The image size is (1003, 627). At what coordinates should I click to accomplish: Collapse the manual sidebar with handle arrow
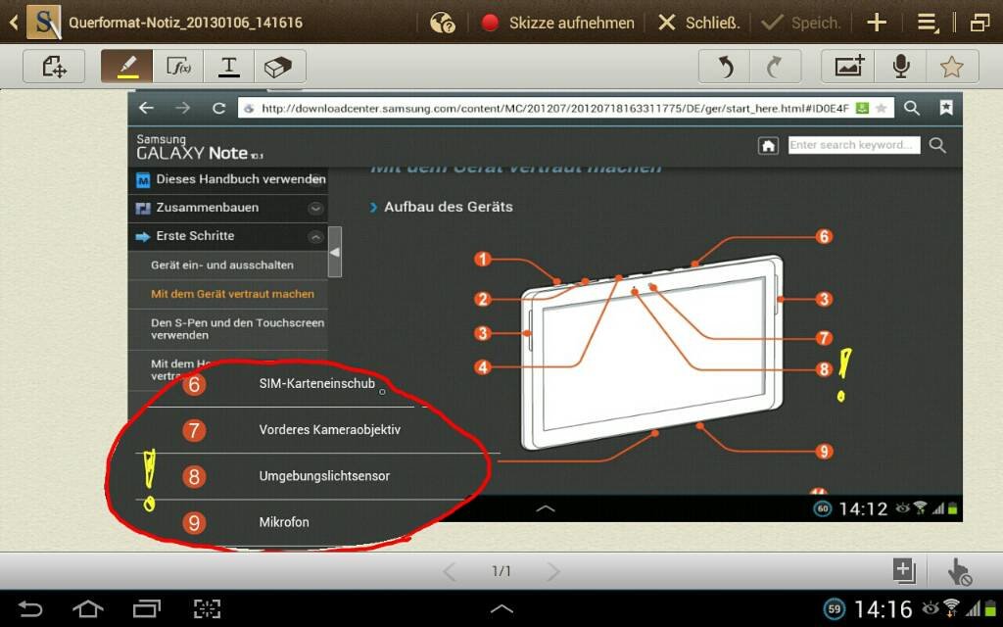click(335, 252)
